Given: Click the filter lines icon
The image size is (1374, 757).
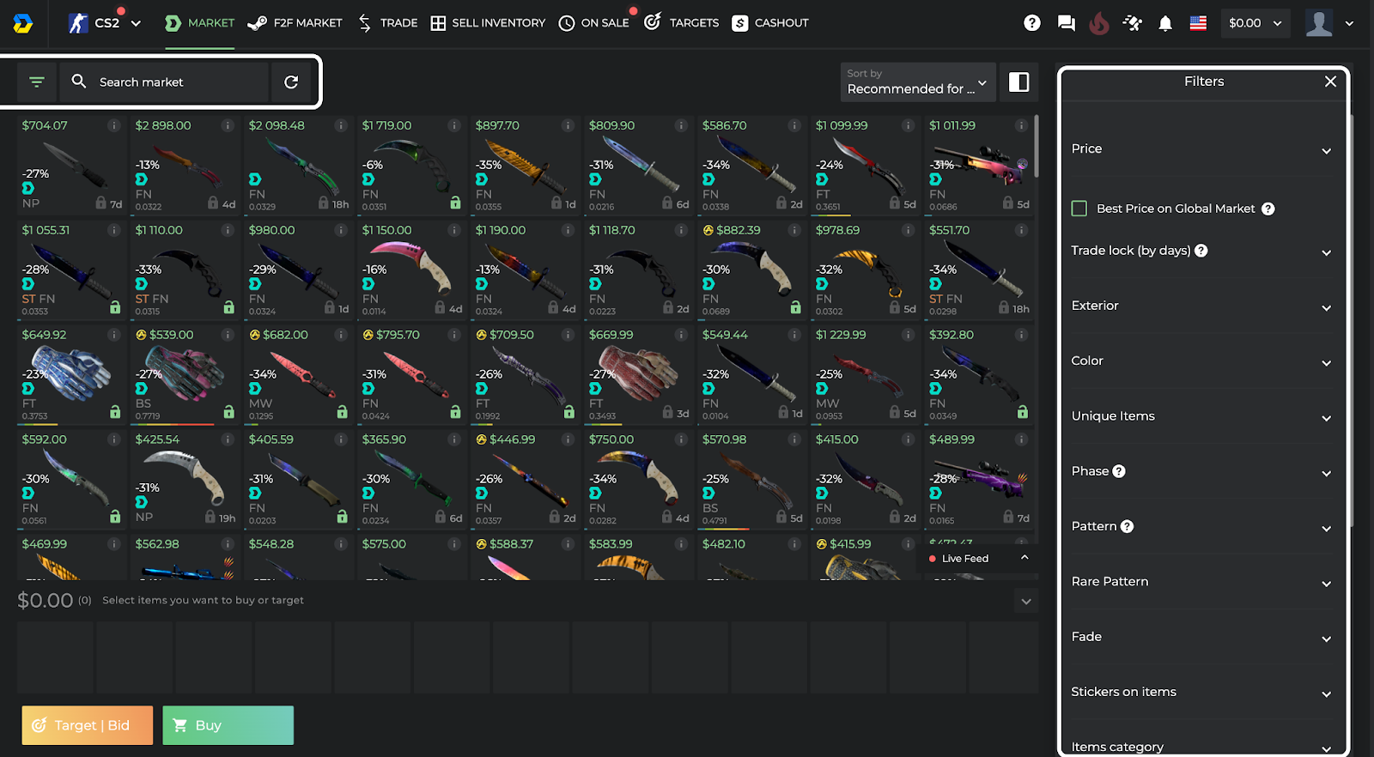Looking at the screenshot, I should click(x=37, y=82).
